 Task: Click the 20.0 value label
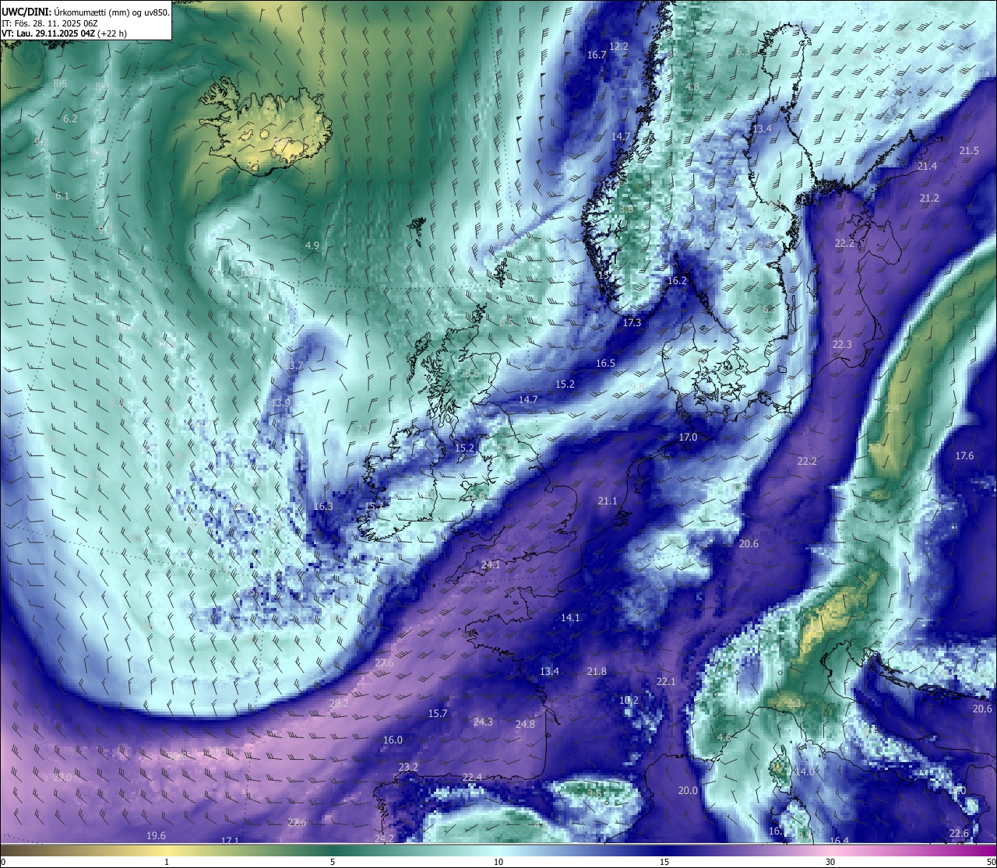tap(688, 791)
